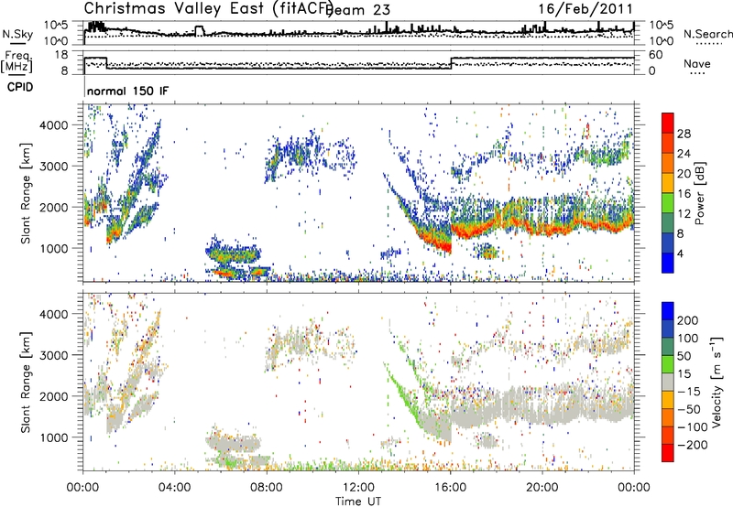Click the '60' Nave axis tick
This screenshot has width=733, height=507.
coord(656,55)
